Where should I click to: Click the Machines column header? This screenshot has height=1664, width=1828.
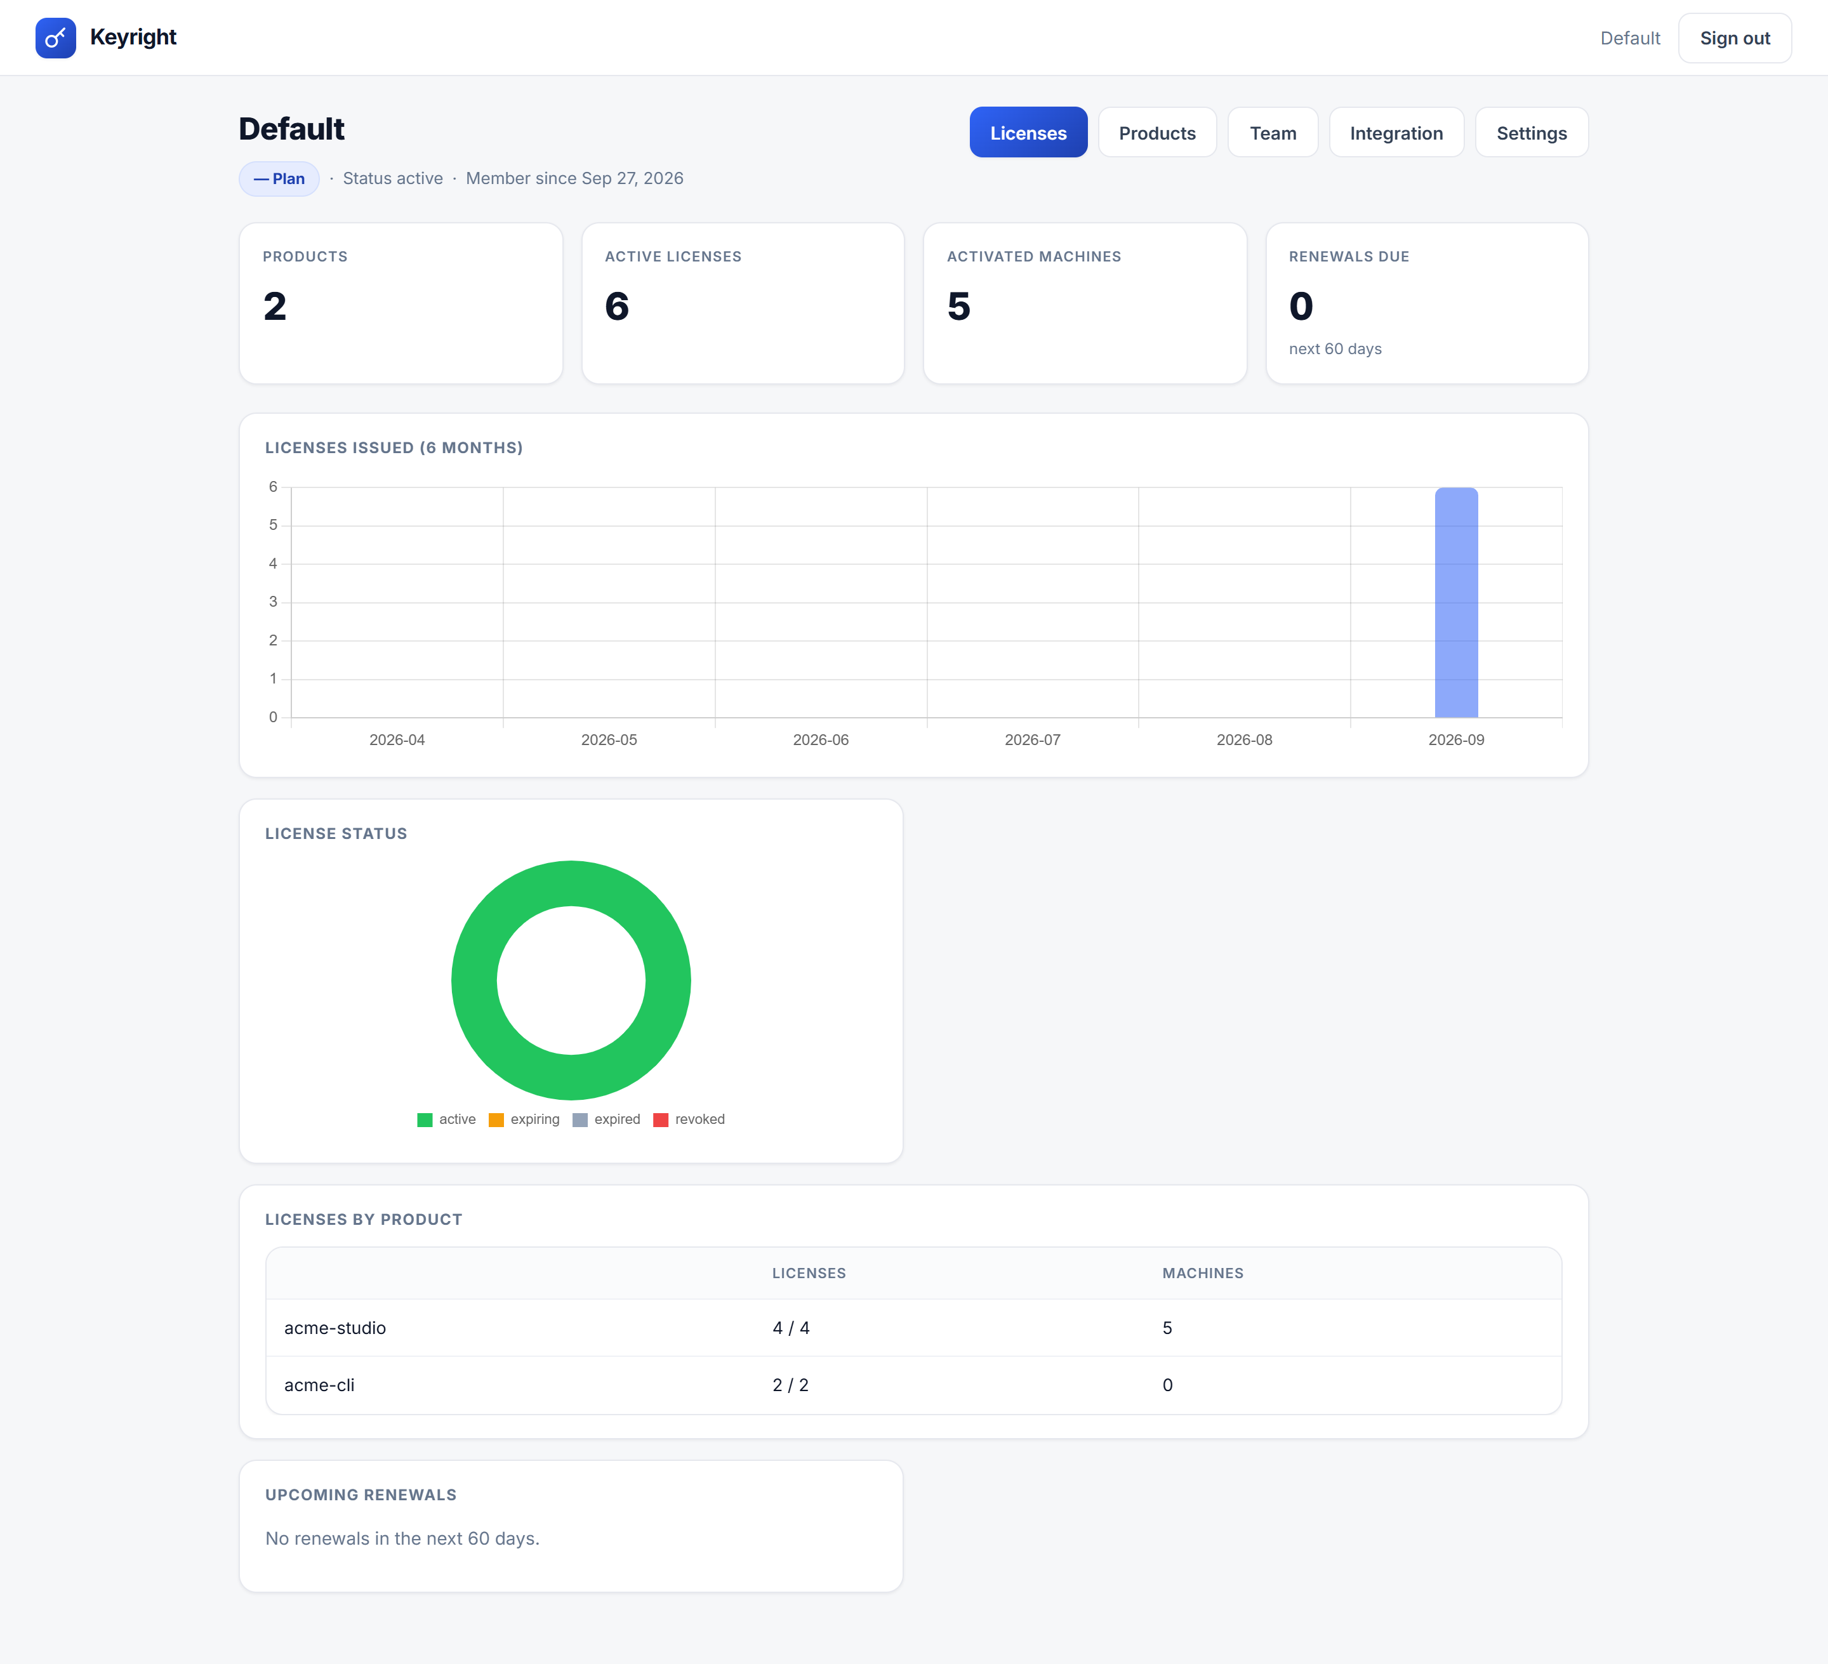(x=1202, y=1273)
